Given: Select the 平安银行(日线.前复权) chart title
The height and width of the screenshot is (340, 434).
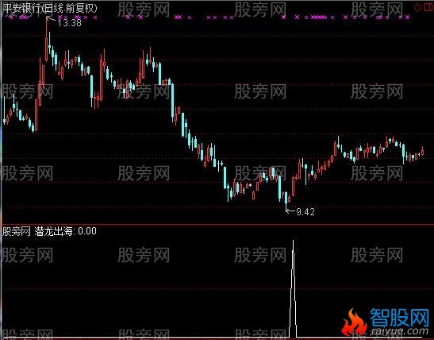Looking at the screenshot, I should [50, 8].
